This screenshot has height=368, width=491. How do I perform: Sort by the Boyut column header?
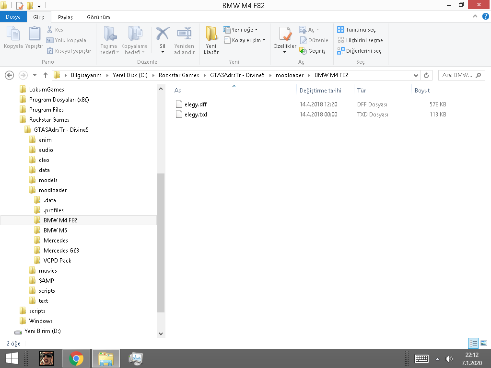tap(422, 91)
